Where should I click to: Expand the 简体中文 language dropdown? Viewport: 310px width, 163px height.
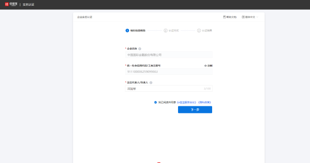(x=250, y=17)
